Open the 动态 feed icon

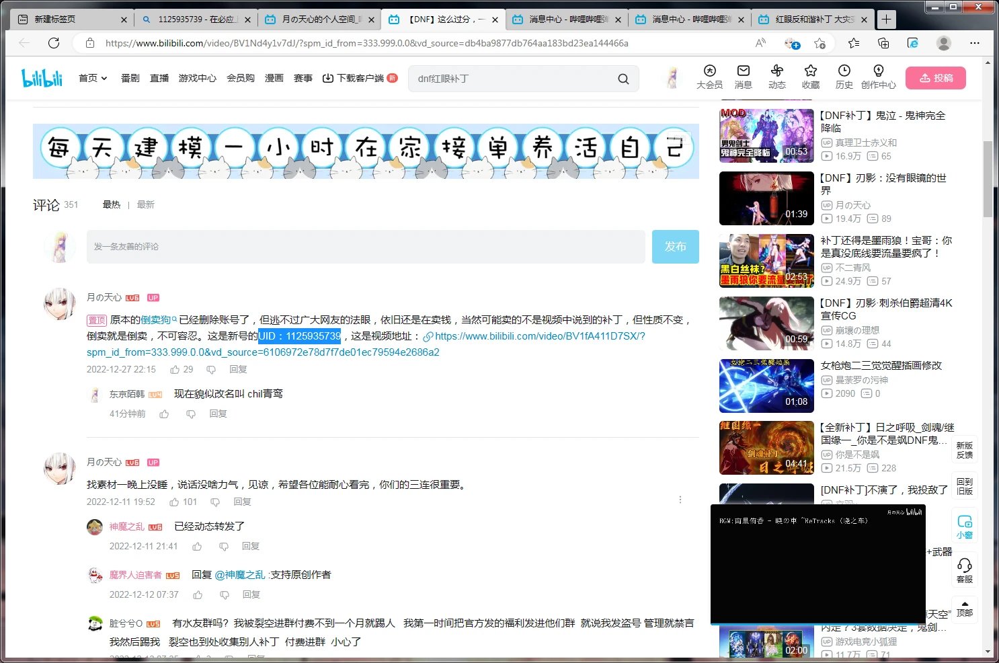[777, 77]
